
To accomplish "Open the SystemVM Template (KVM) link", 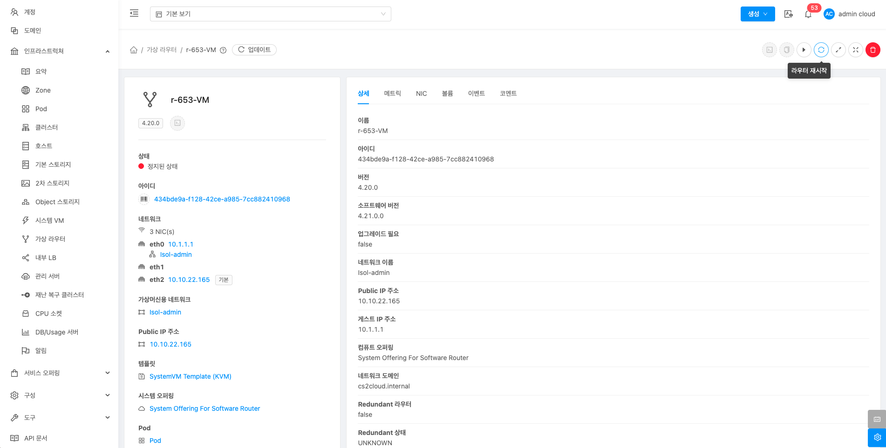I will pos(190,376).
